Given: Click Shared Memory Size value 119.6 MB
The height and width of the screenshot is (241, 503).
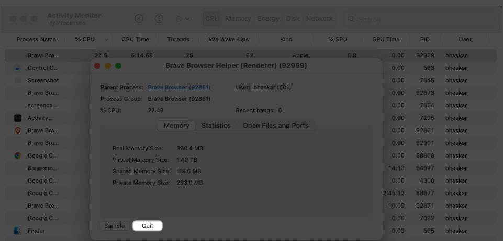Looking at the screenshot, I should pyautogui.click(x=188, y=171).
